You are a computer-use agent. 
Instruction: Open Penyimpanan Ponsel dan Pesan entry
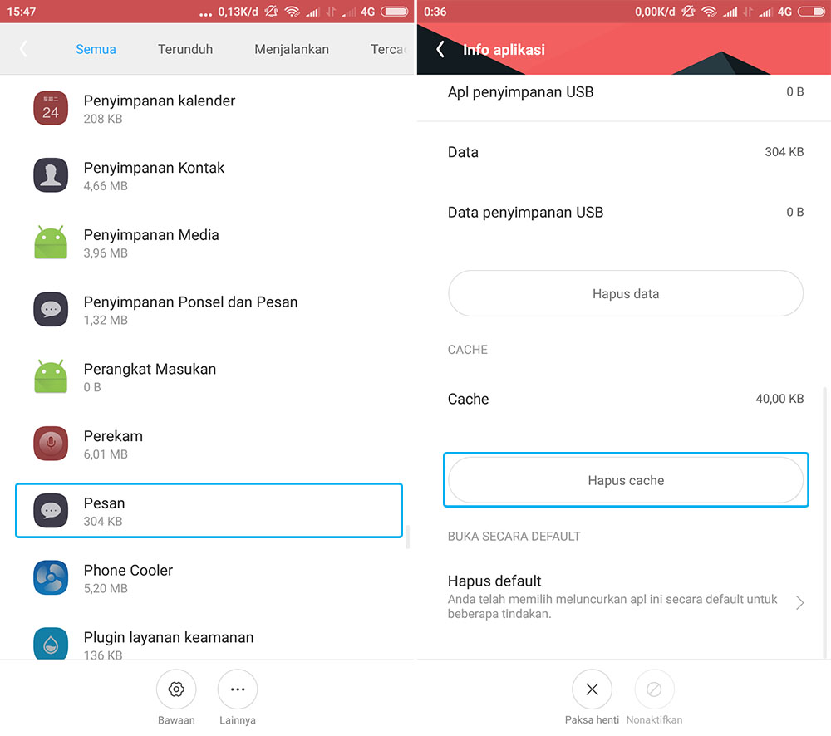pyautogui.click(x=190, y=310)
